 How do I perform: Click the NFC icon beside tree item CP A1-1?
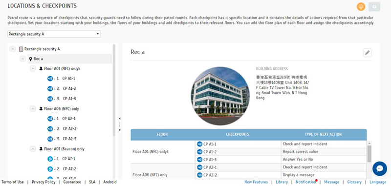point(50,79)
